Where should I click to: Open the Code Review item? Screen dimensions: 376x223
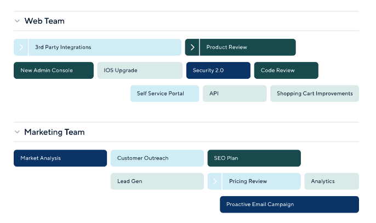point(286,71)
